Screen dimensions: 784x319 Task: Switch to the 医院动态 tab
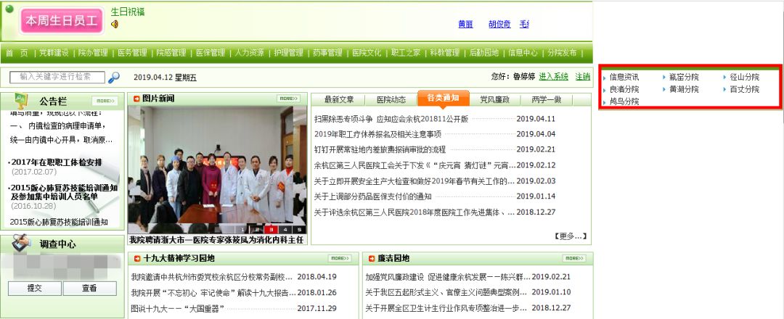(x=391, y=100)
